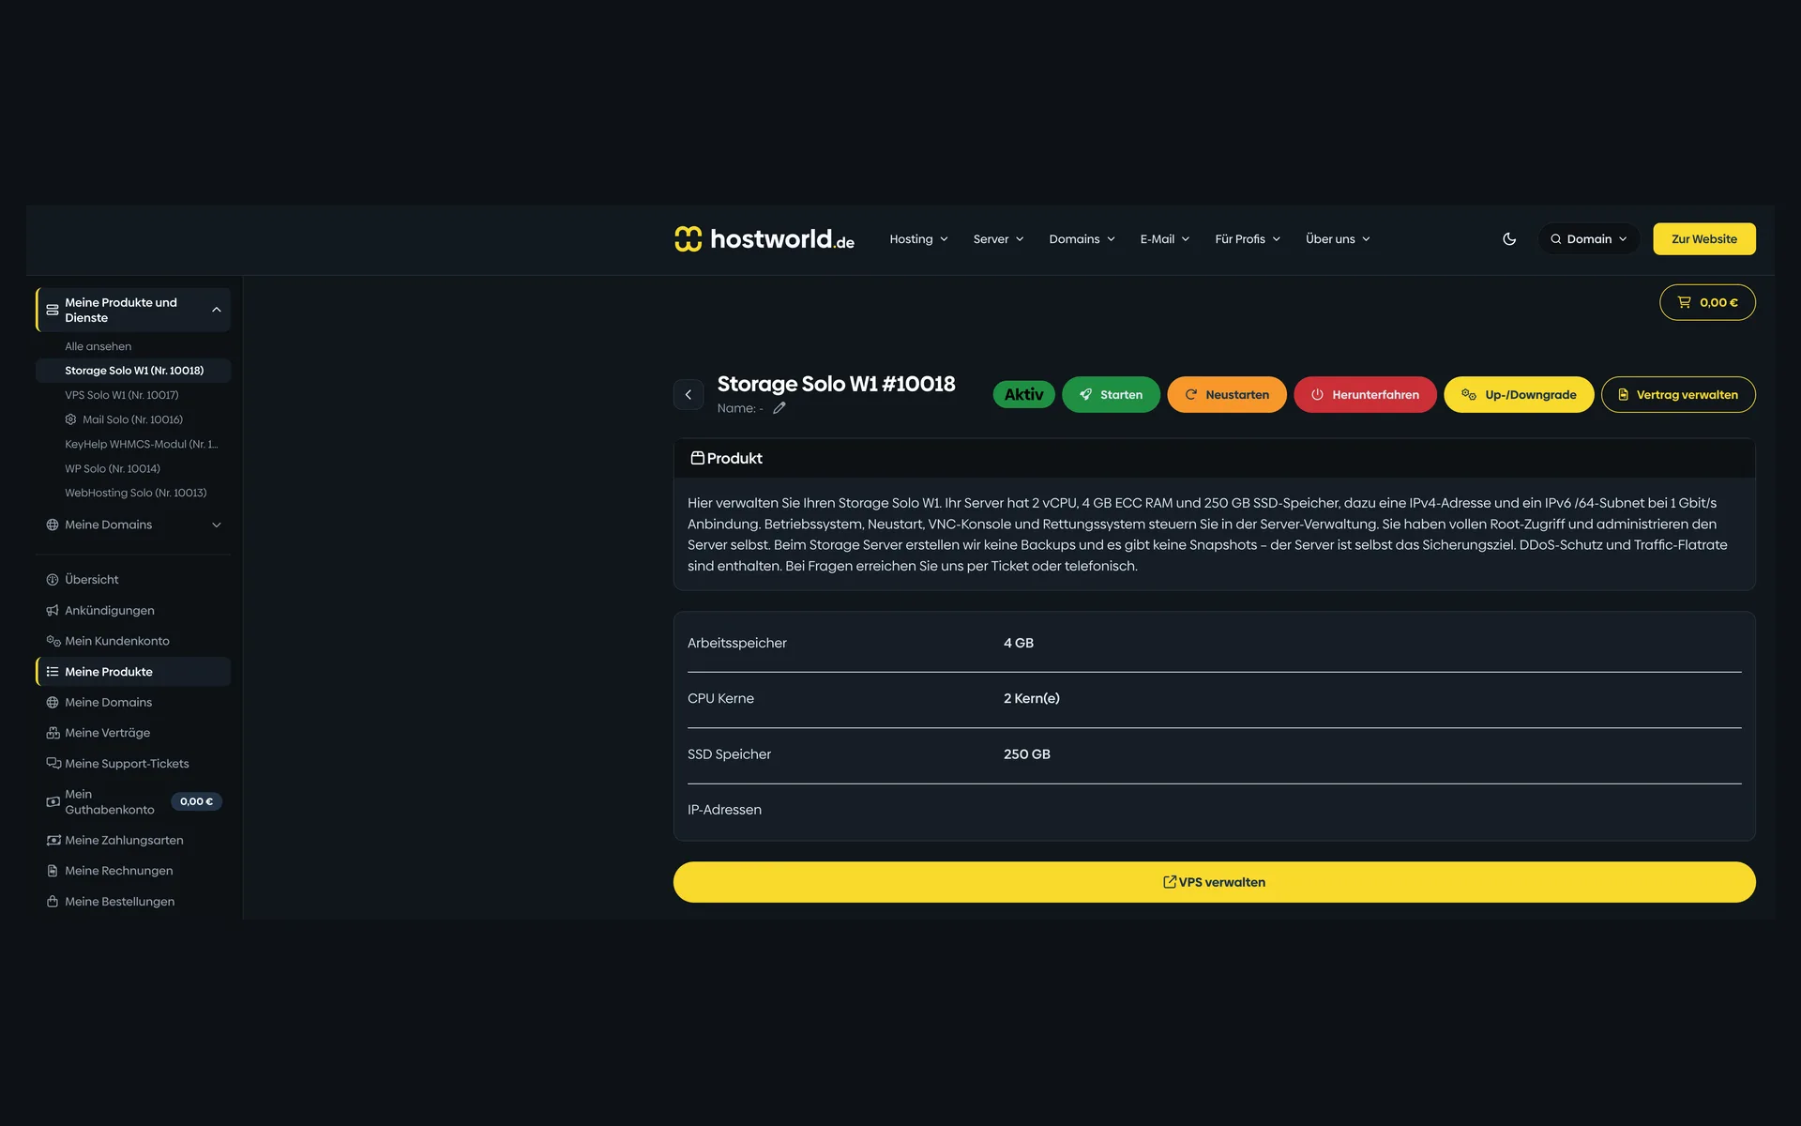Click the Vertrag verwalten button
The image size is (1801, 1126).
click(1678, 395)
